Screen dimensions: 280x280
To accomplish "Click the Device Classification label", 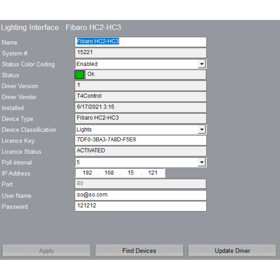I will 29,130.
